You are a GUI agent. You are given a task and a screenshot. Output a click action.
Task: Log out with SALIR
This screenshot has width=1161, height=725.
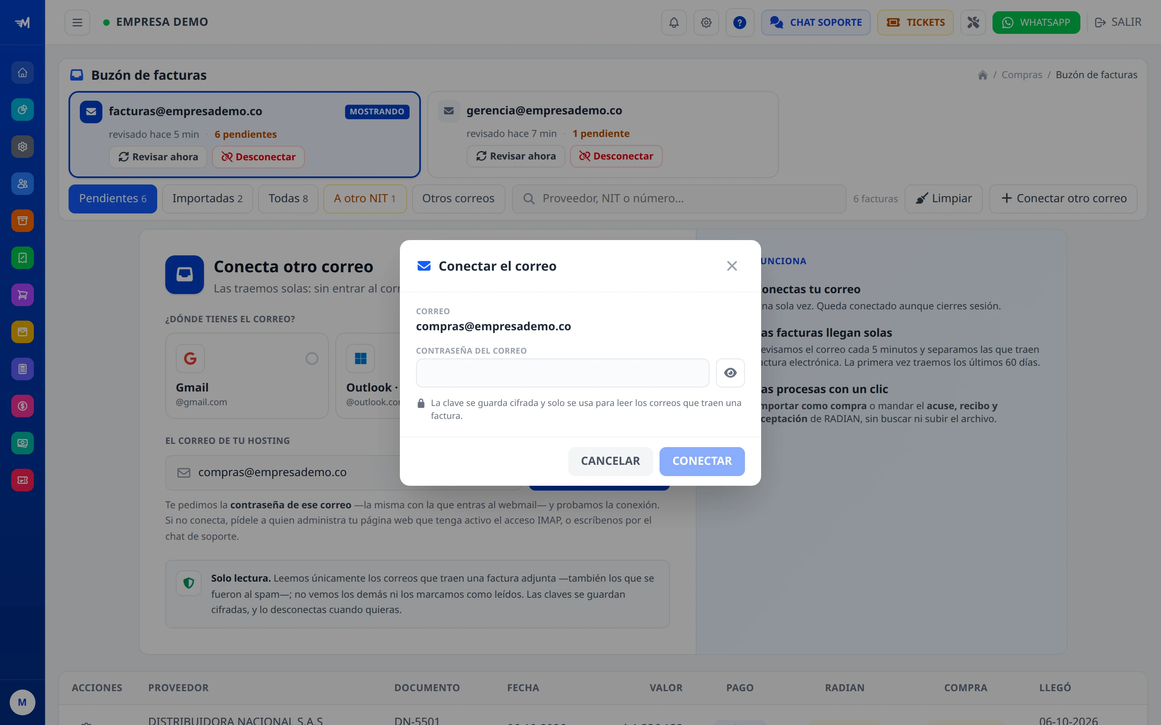pos(1118,23)
